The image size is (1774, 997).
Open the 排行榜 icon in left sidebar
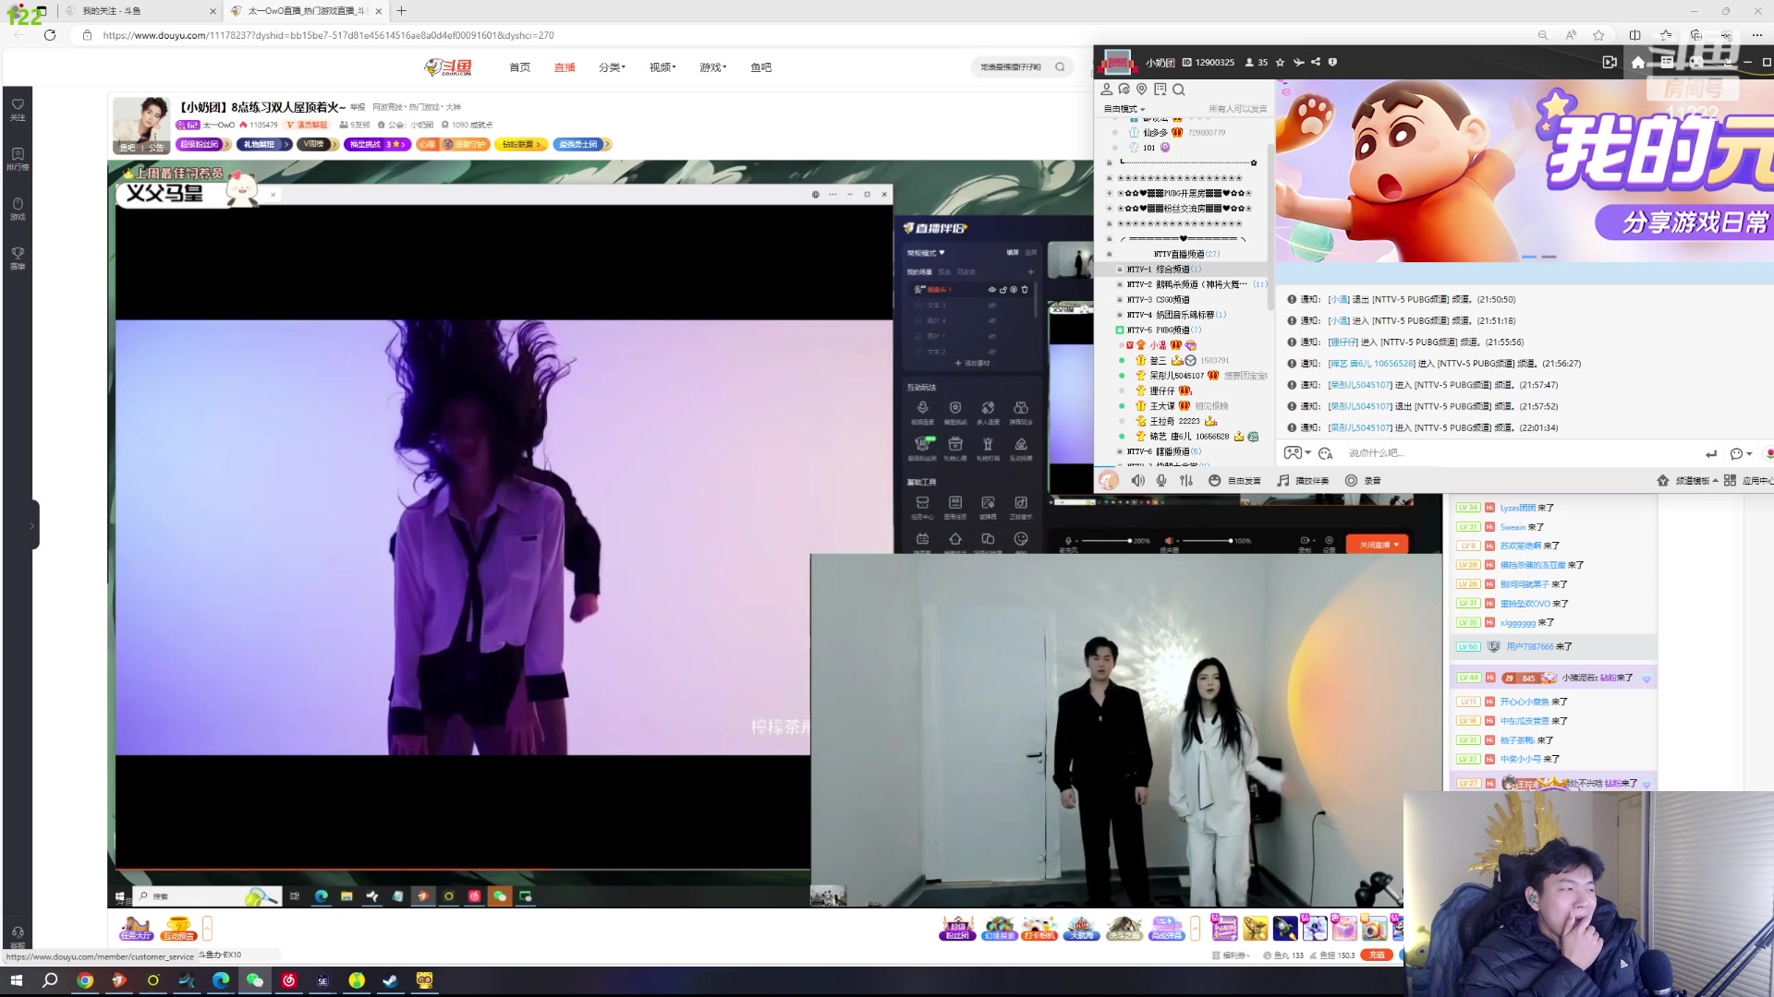click(18, 159)
